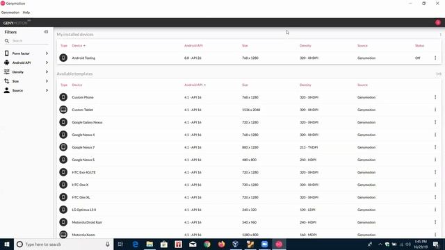This screenshot has width=445, height=250.
Task: Click the Filters search input field
Action: pyautogui.click(x=30, y=41)
